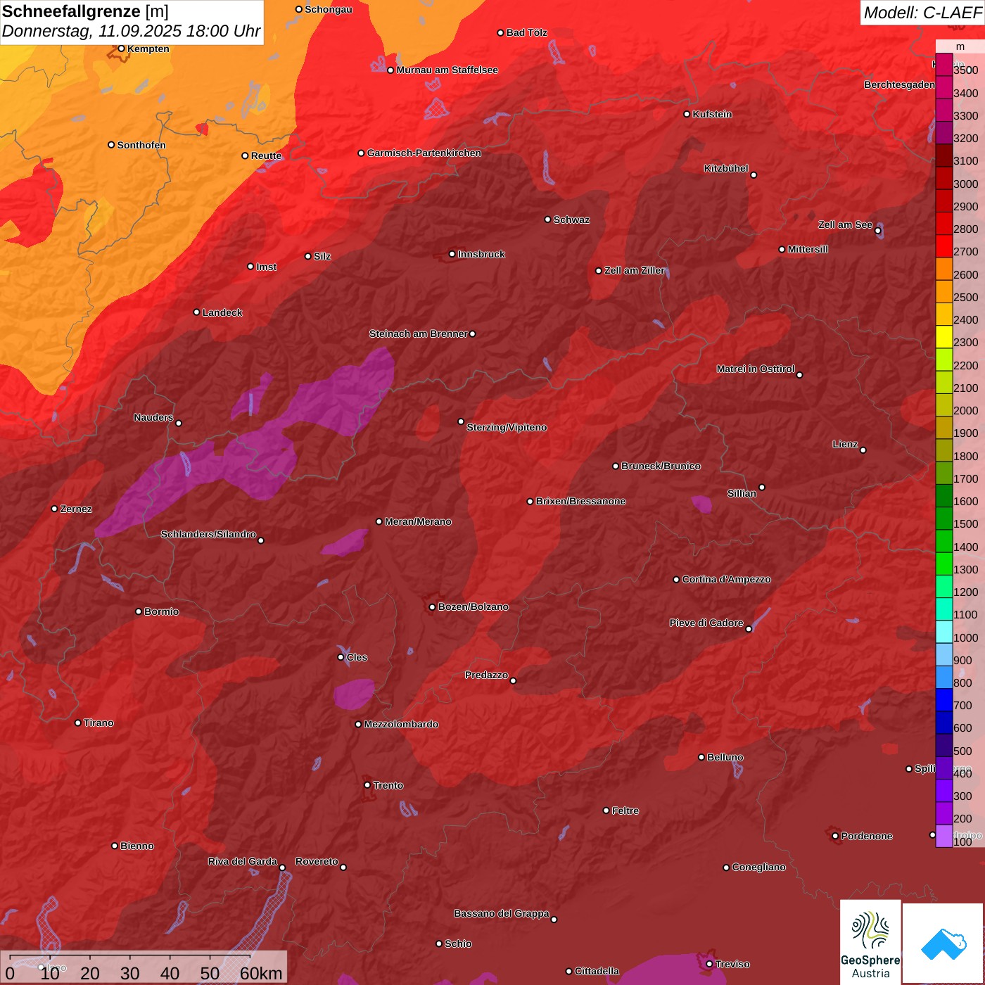Click the Berchtesgaden label
Viewport: 985px width, 985px height.
click(x=899, y=84)
